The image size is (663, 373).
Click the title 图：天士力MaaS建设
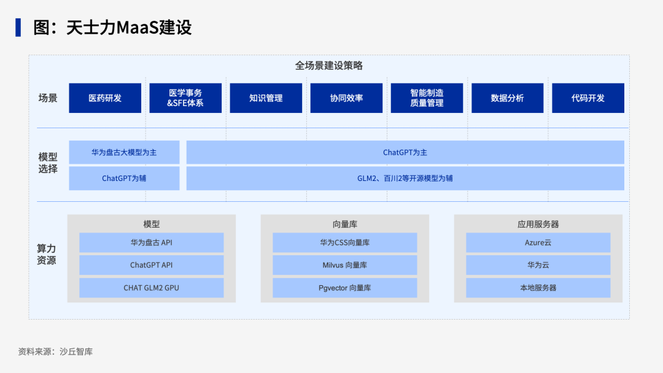[112, 28]
